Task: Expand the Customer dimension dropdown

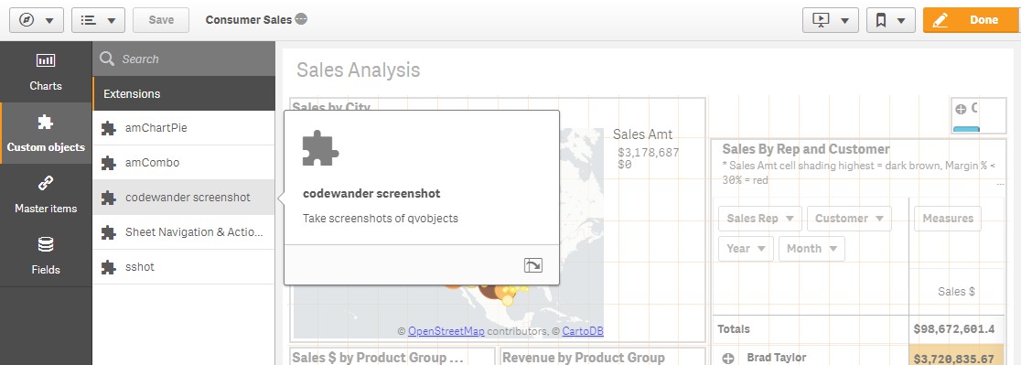Action: 848,218
